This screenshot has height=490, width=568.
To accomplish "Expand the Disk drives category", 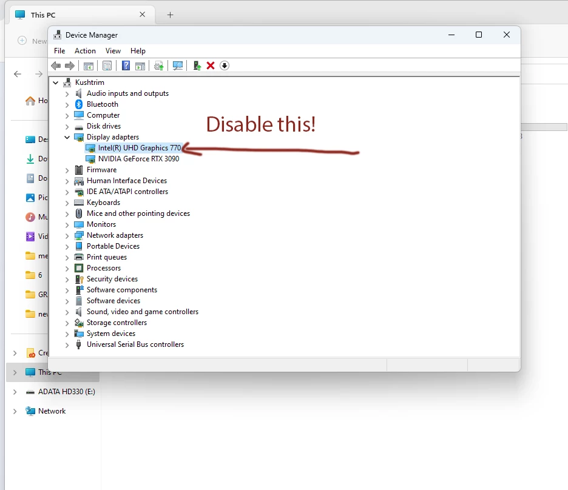I will (67, 127).
